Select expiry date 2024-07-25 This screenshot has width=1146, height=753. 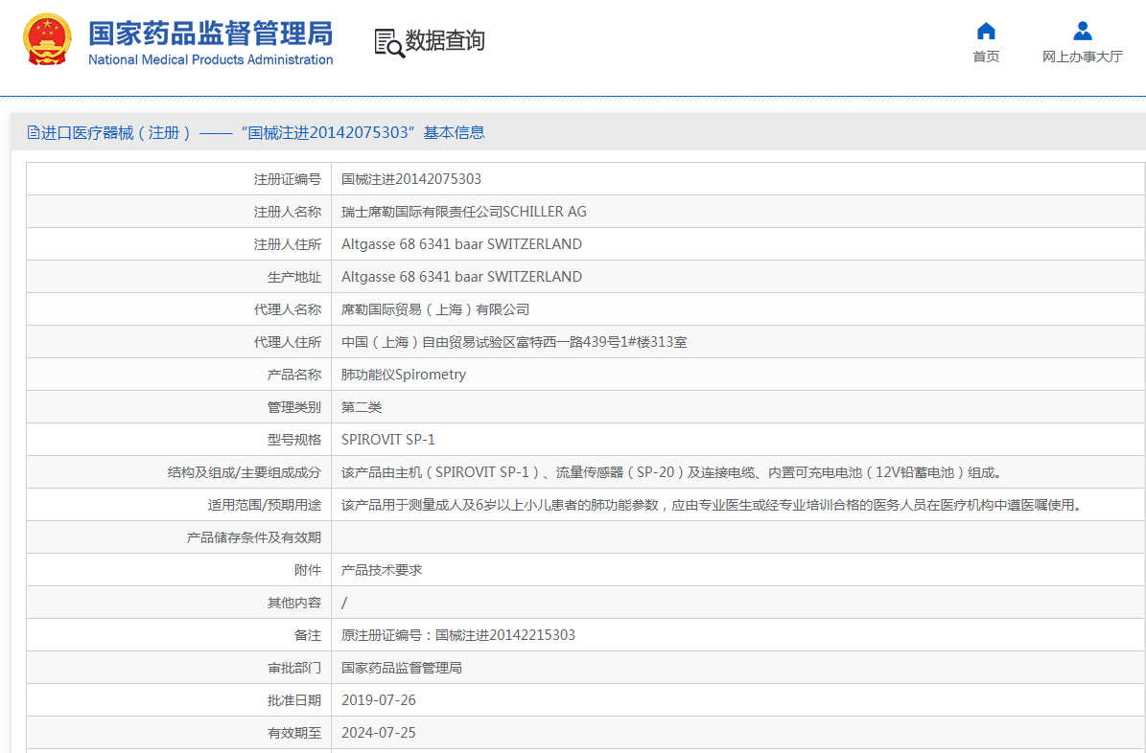pos(379,733)
